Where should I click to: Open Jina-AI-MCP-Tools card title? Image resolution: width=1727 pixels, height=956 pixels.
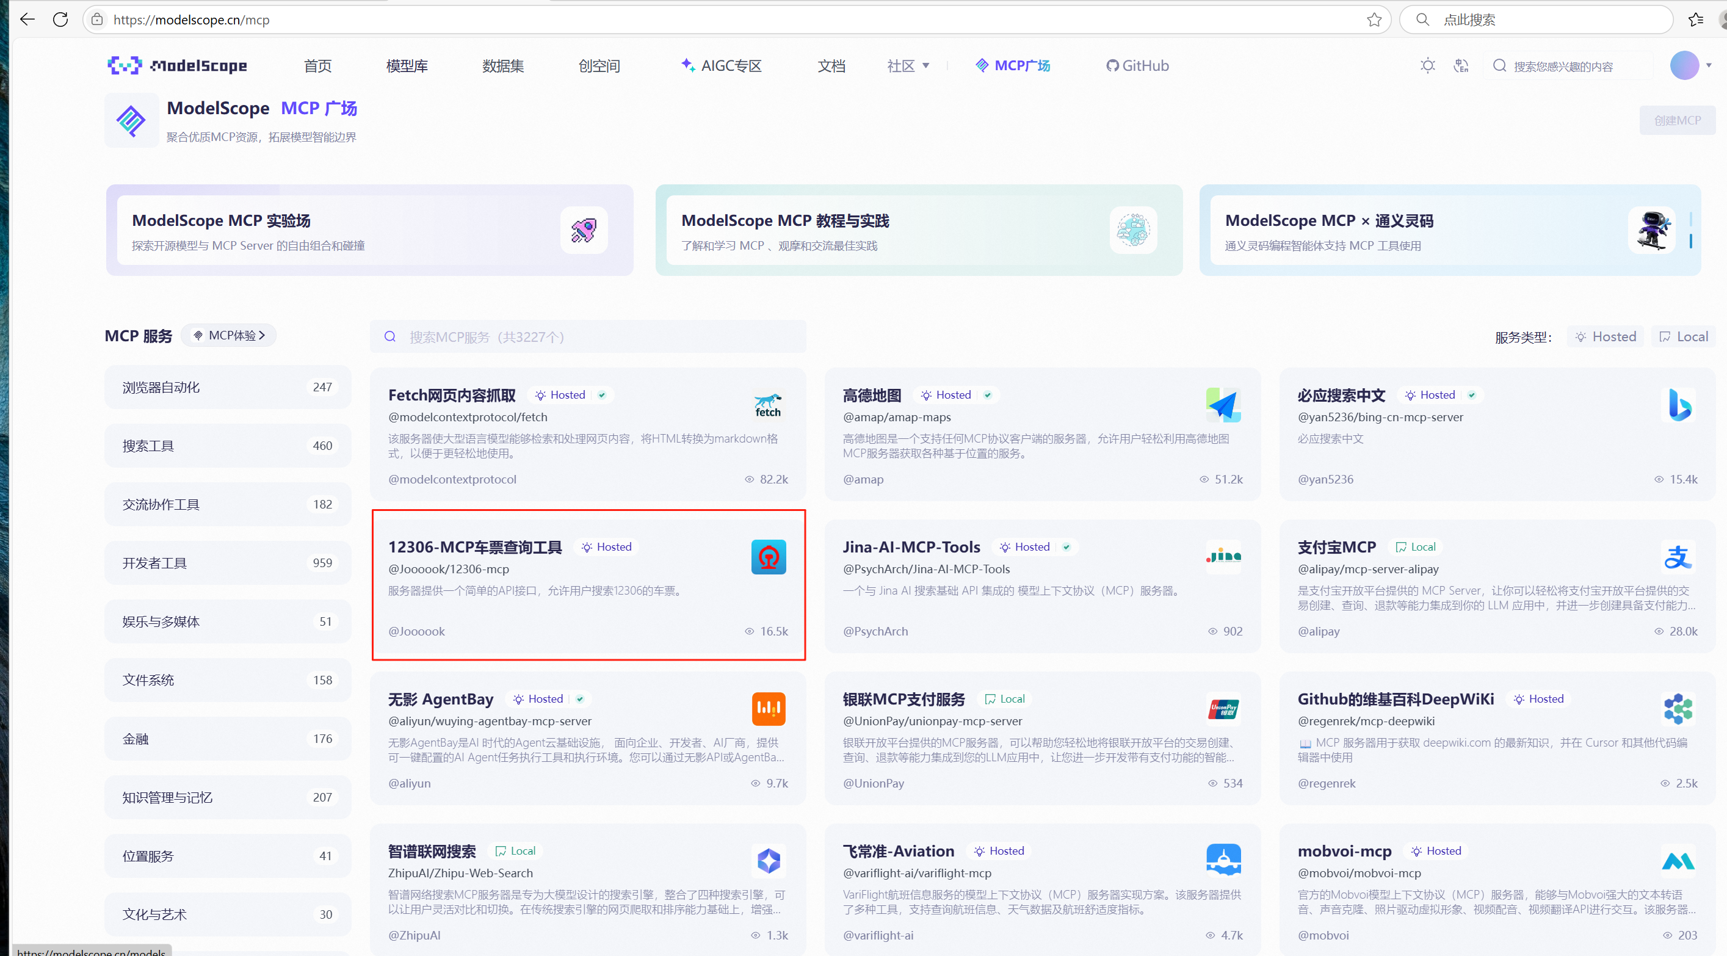(911, 547)
